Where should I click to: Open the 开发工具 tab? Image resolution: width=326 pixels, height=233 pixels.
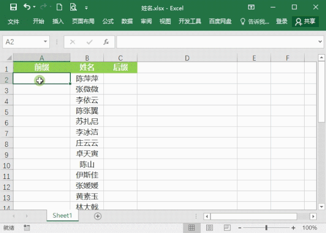pos(190,21)
